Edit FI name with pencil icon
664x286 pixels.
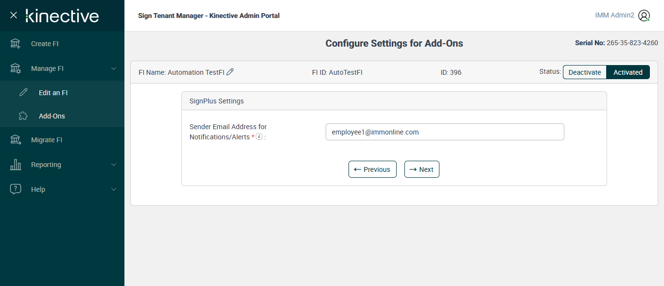[230, 72]
